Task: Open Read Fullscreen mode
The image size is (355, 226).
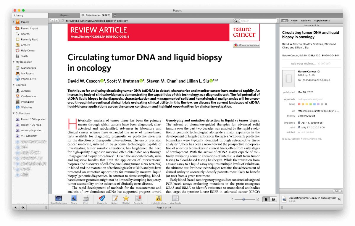Action: 58,198
